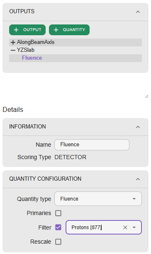Add a new quantity with QUANTITY button
151x254 pixels.
pos(69,30)
